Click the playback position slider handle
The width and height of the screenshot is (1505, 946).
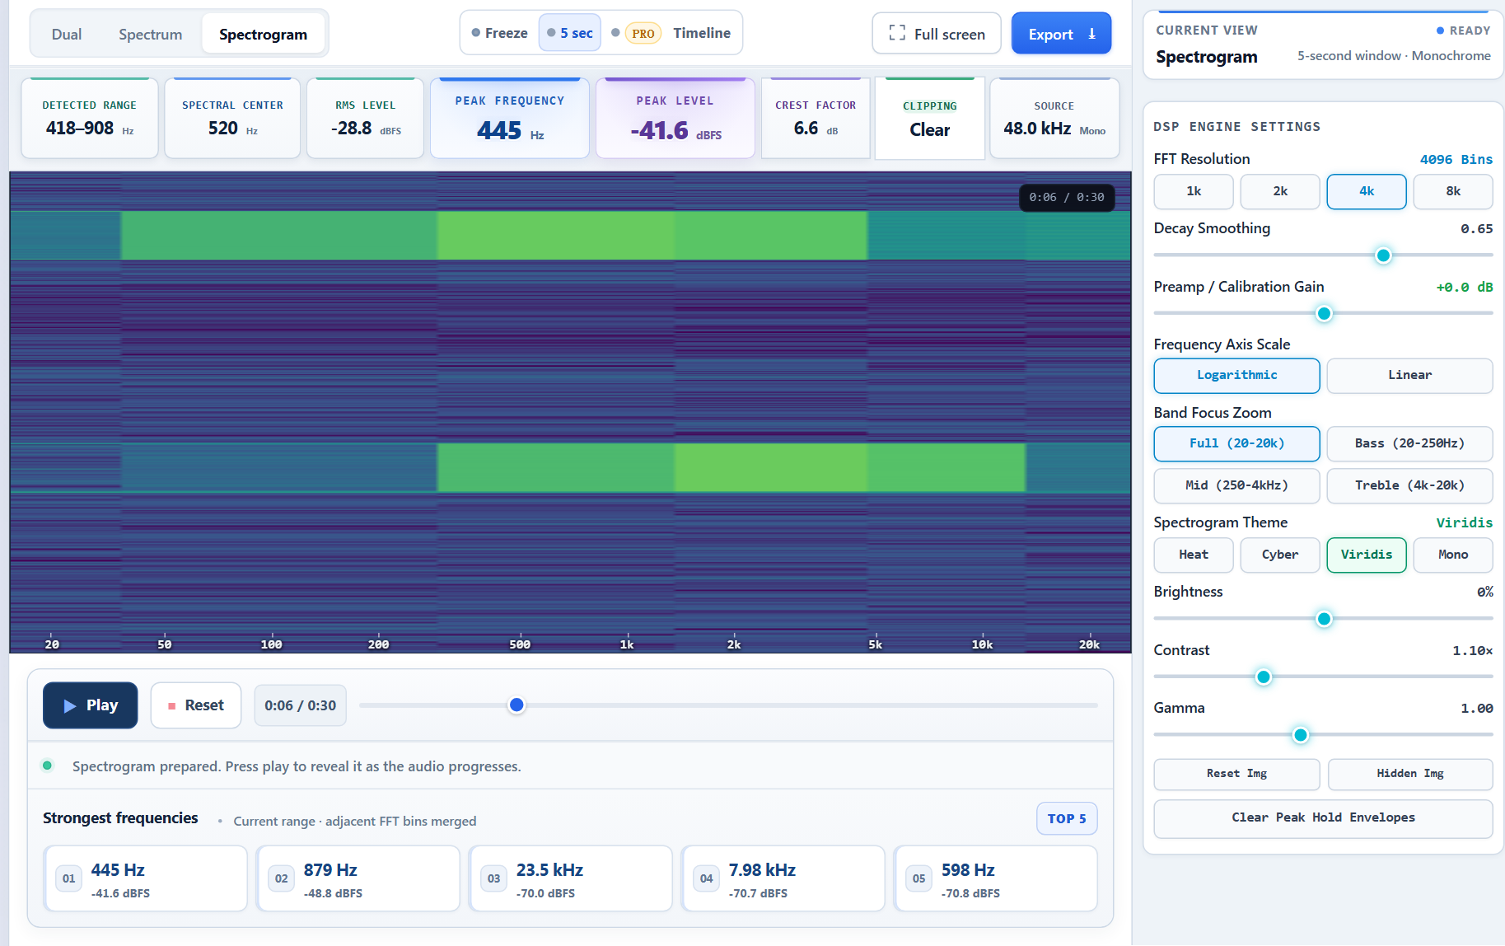point(516,705)
